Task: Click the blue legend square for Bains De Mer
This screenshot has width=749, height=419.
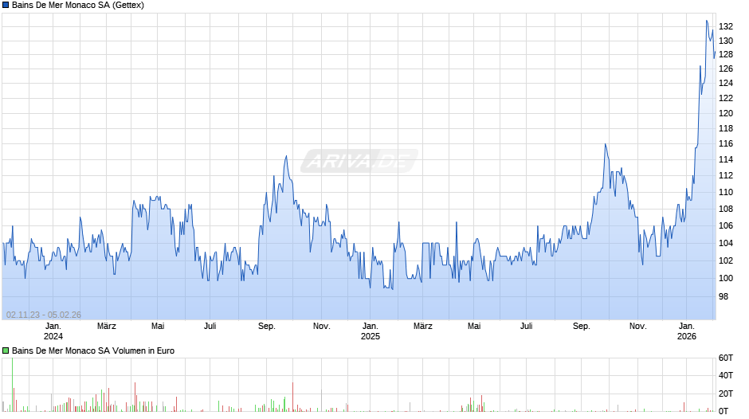Action: 6,6
